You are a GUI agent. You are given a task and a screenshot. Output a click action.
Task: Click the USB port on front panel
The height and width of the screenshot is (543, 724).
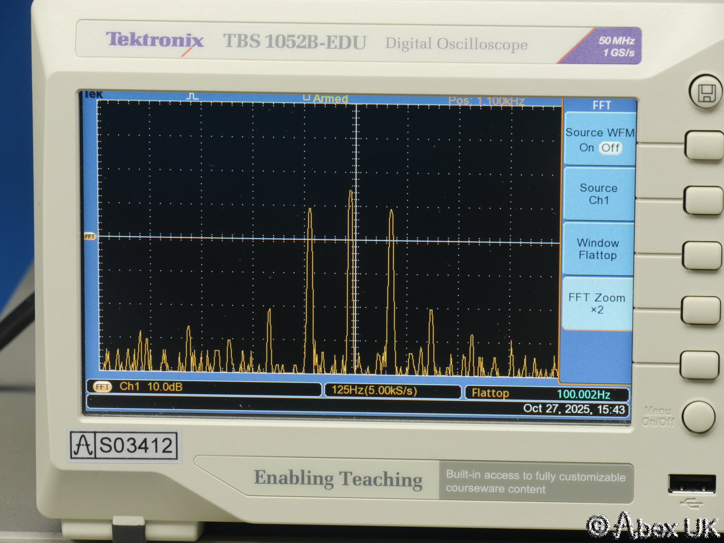tap(691, 485)
